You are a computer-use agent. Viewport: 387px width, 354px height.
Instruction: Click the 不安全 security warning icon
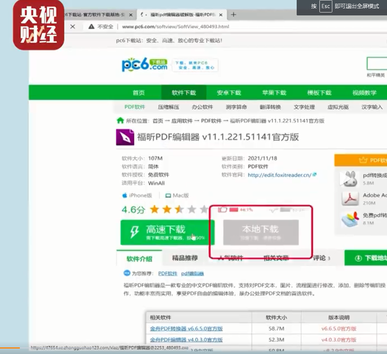click(91, 26)
